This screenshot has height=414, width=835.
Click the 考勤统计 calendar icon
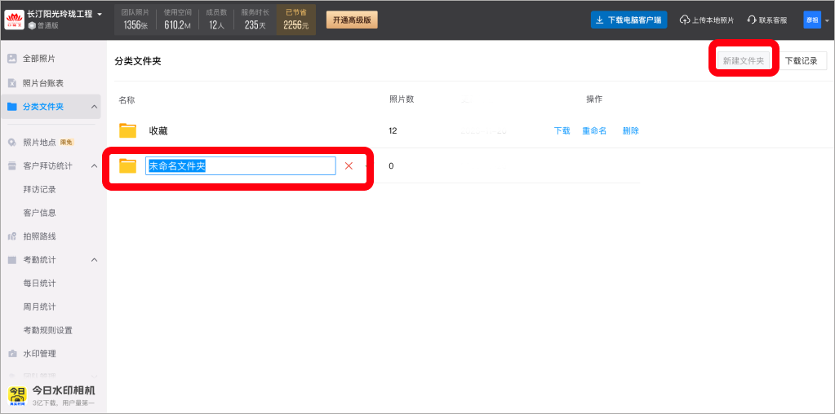coord(12,260)
